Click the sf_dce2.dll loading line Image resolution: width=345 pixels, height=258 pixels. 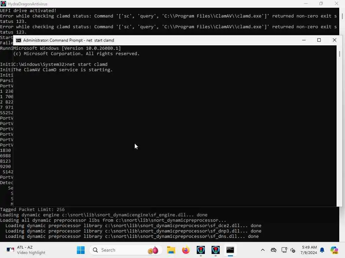[x=133, y=226]
